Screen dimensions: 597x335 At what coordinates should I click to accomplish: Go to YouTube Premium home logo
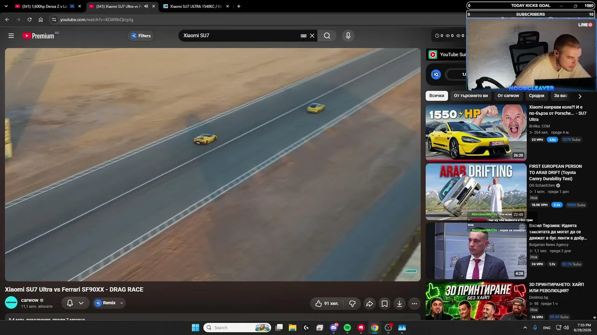click(x=38, y=36)
